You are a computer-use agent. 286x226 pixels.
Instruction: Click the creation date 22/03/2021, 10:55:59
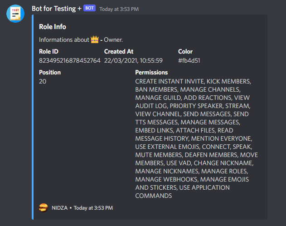[133, 60]
